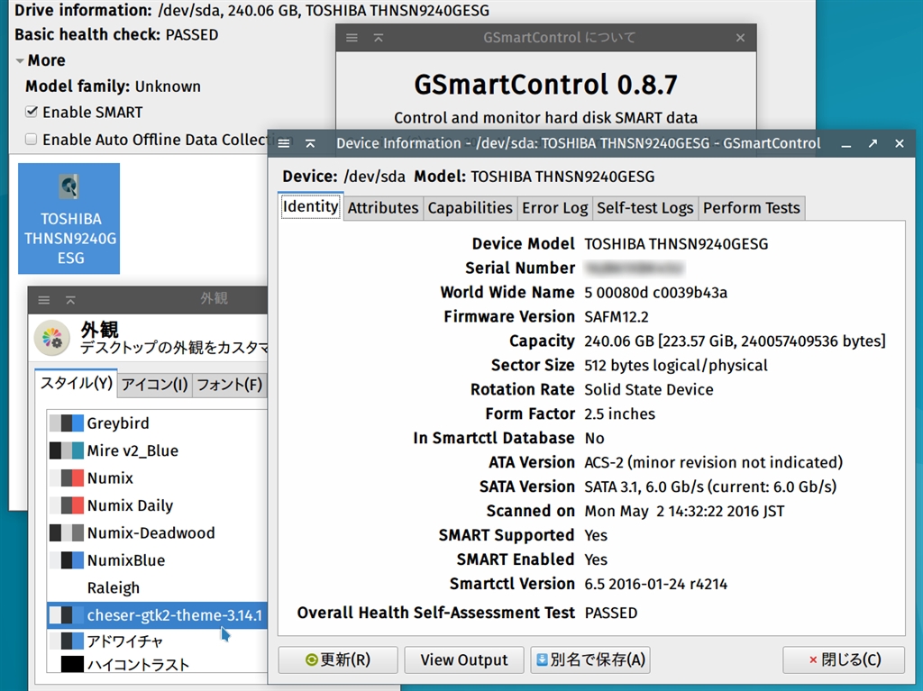
Task: Go to the Perform Tests tab
Action: [x=751, y=208]
